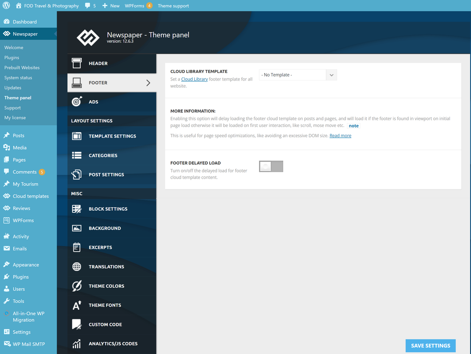Click the Block Settings icon
The height and width of the screenshot is (354, 471).
point(76,209)
